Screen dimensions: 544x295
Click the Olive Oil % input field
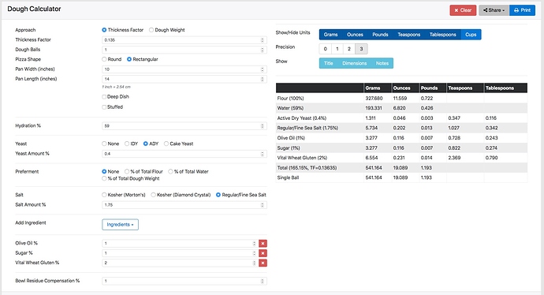click(x=180, y=244)
